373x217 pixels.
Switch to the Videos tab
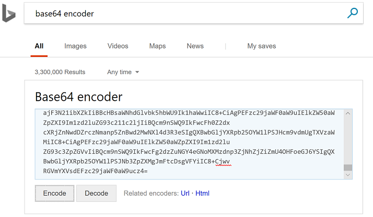click(118, 46)
